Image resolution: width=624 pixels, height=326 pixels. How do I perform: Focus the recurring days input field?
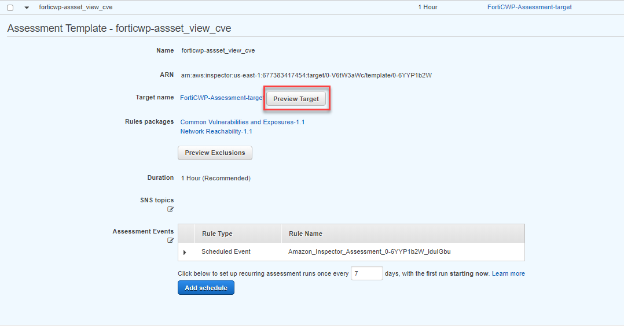pyautogui.click(x=367, y=273)
